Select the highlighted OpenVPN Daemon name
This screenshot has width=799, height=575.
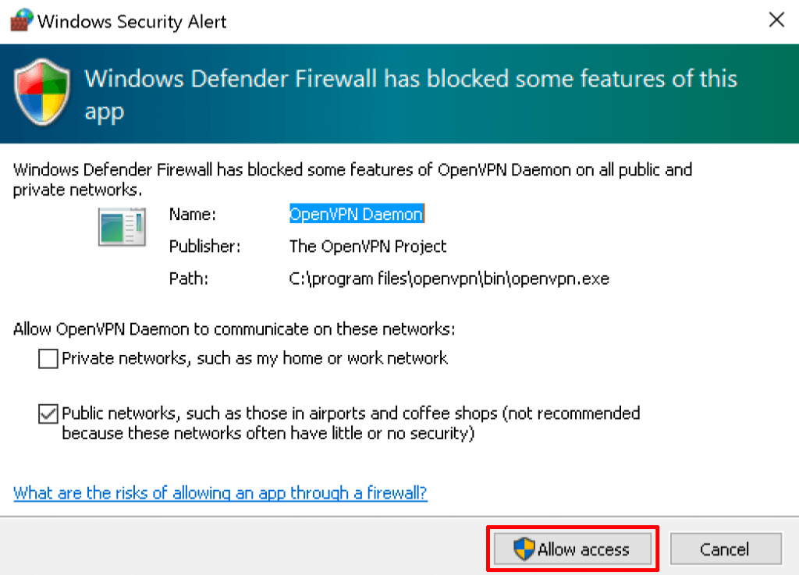(x=356, y=214)
